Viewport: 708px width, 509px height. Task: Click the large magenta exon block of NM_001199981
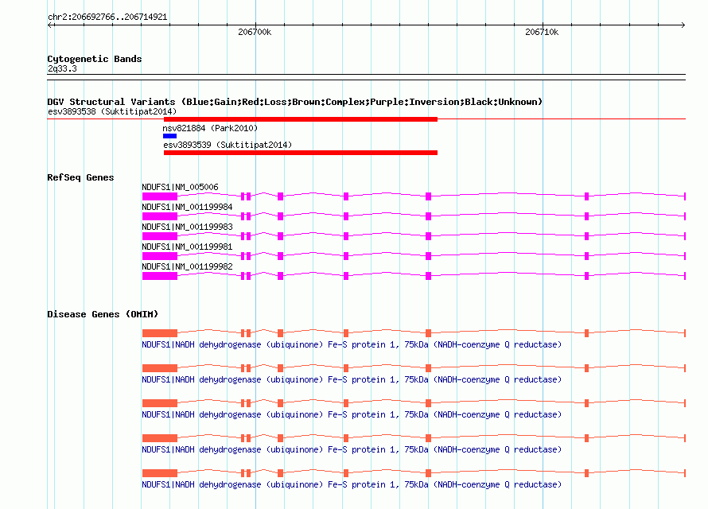coord(160,256)
